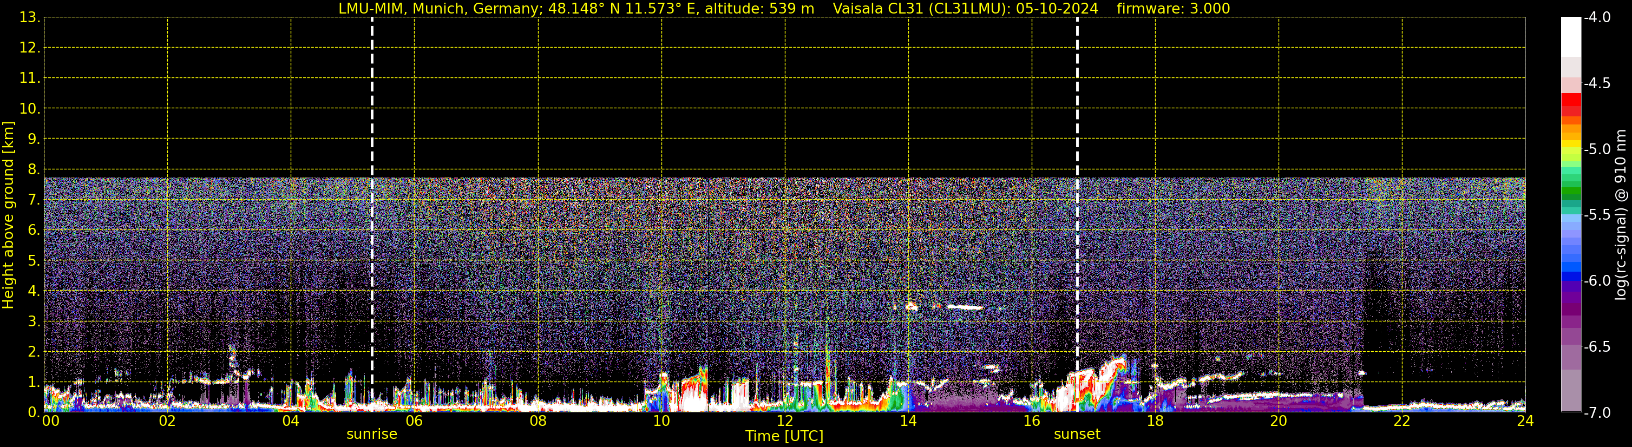
Task: Click the height axis tick '9.'
Action: (34, 139)
